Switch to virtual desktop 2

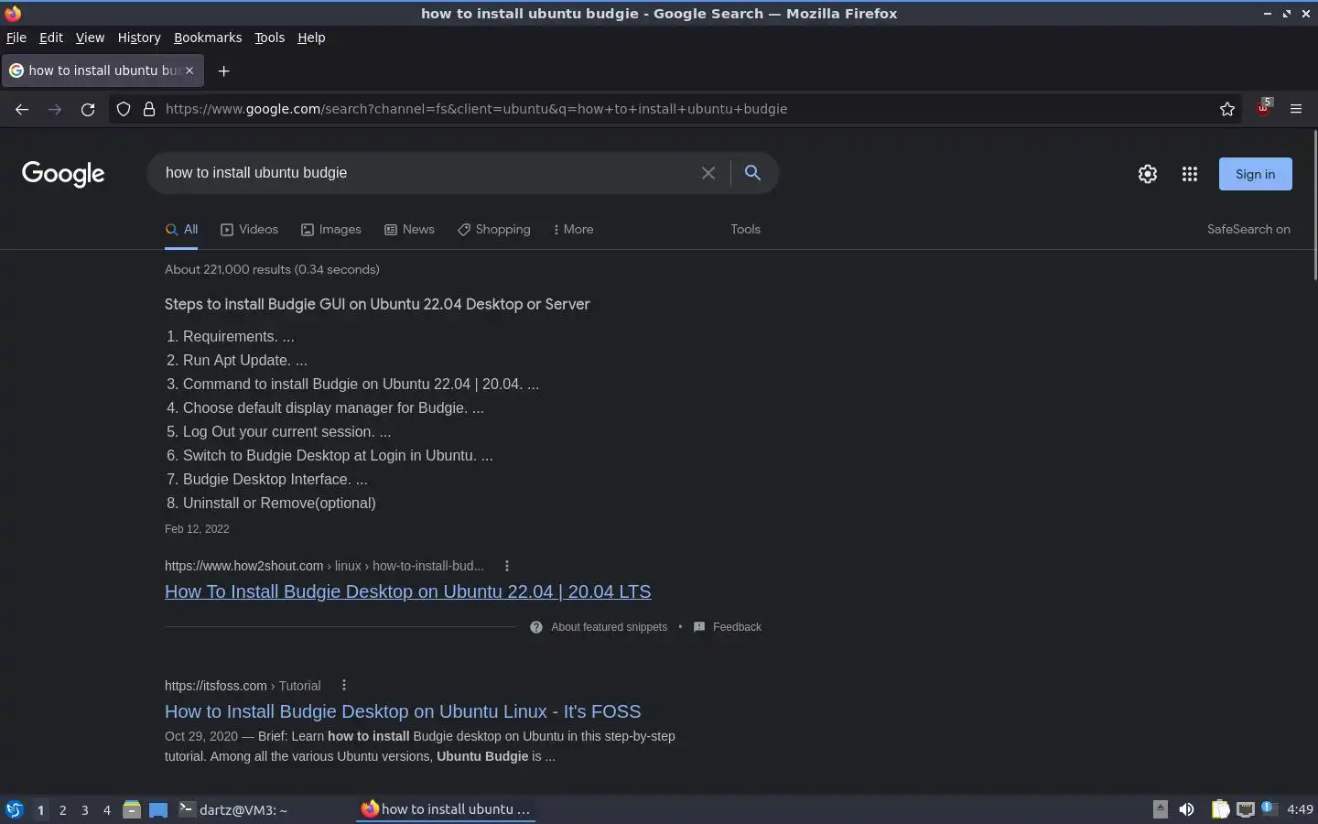62,809
